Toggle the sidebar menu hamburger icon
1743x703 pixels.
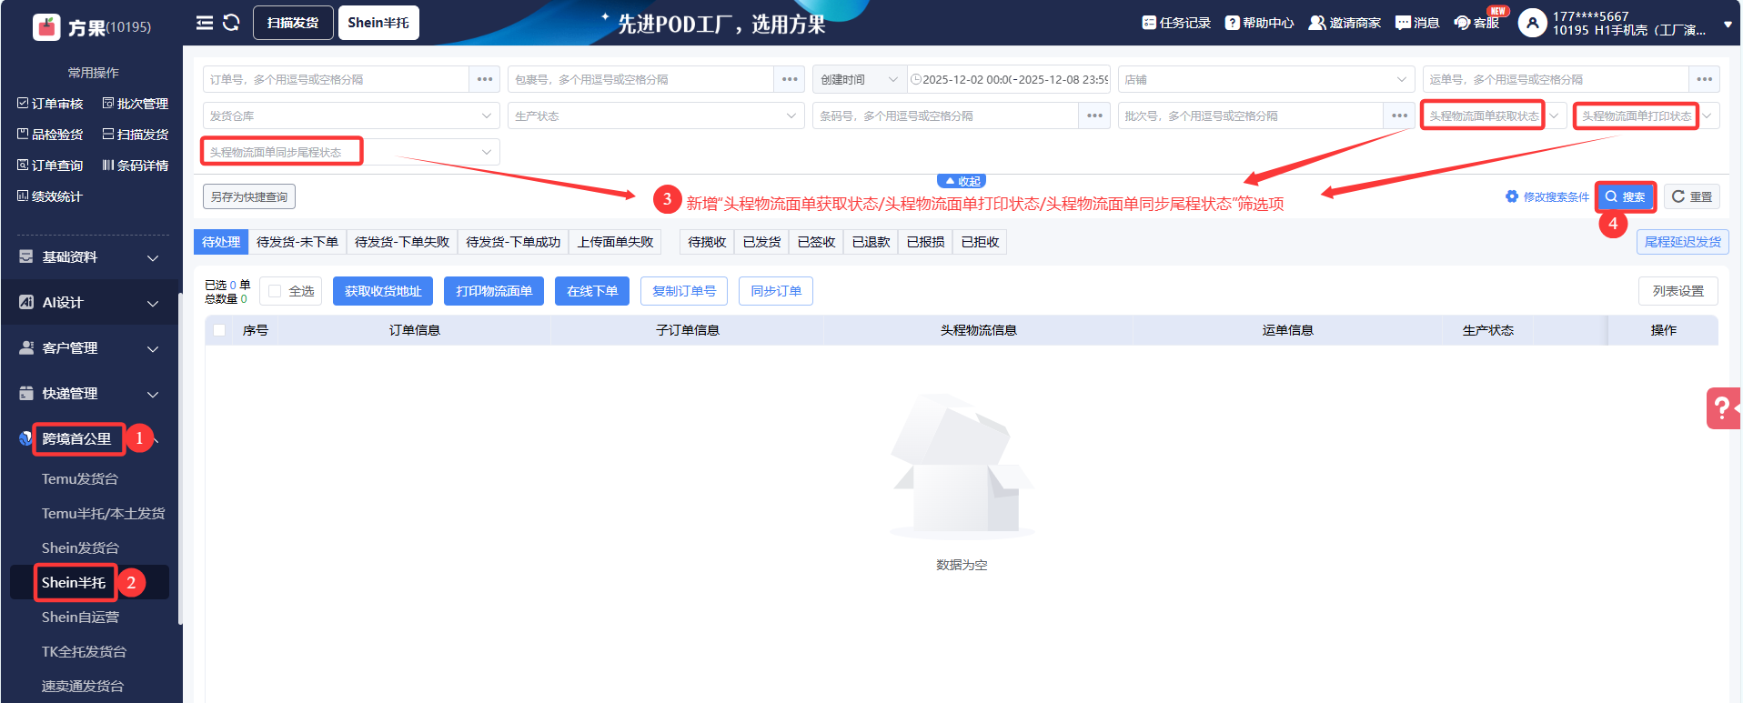click(x=205, y=23)
